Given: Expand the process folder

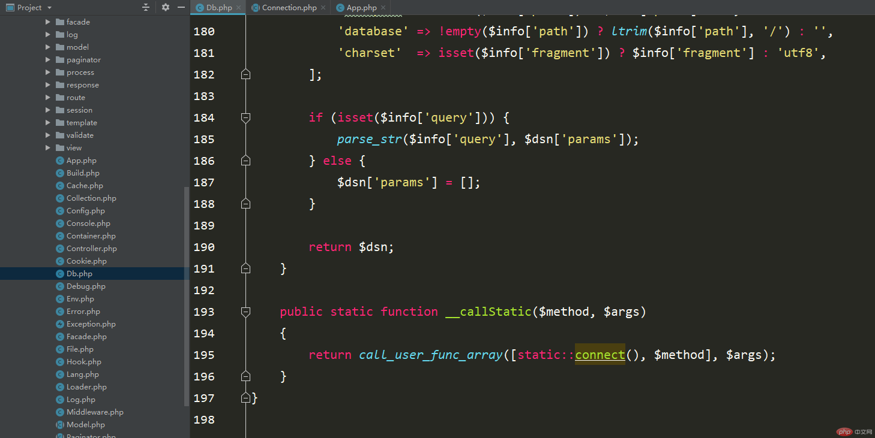Looking at the screenshot, I should 48,73.
